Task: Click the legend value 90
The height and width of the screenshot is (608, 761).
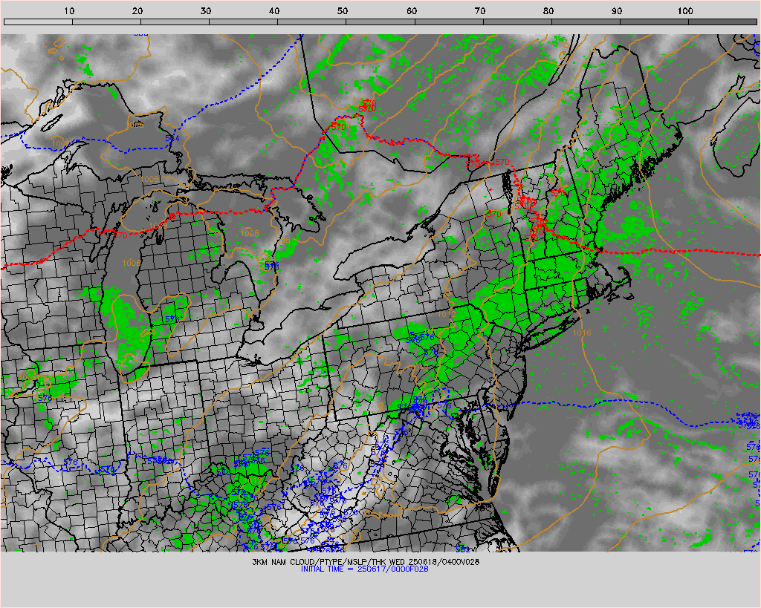Action: 617,10
